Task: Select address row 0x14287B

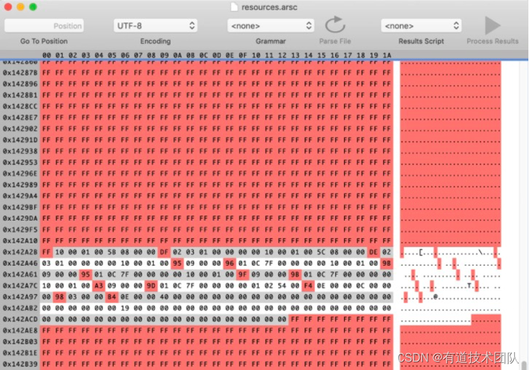Action: coord(20,73)
